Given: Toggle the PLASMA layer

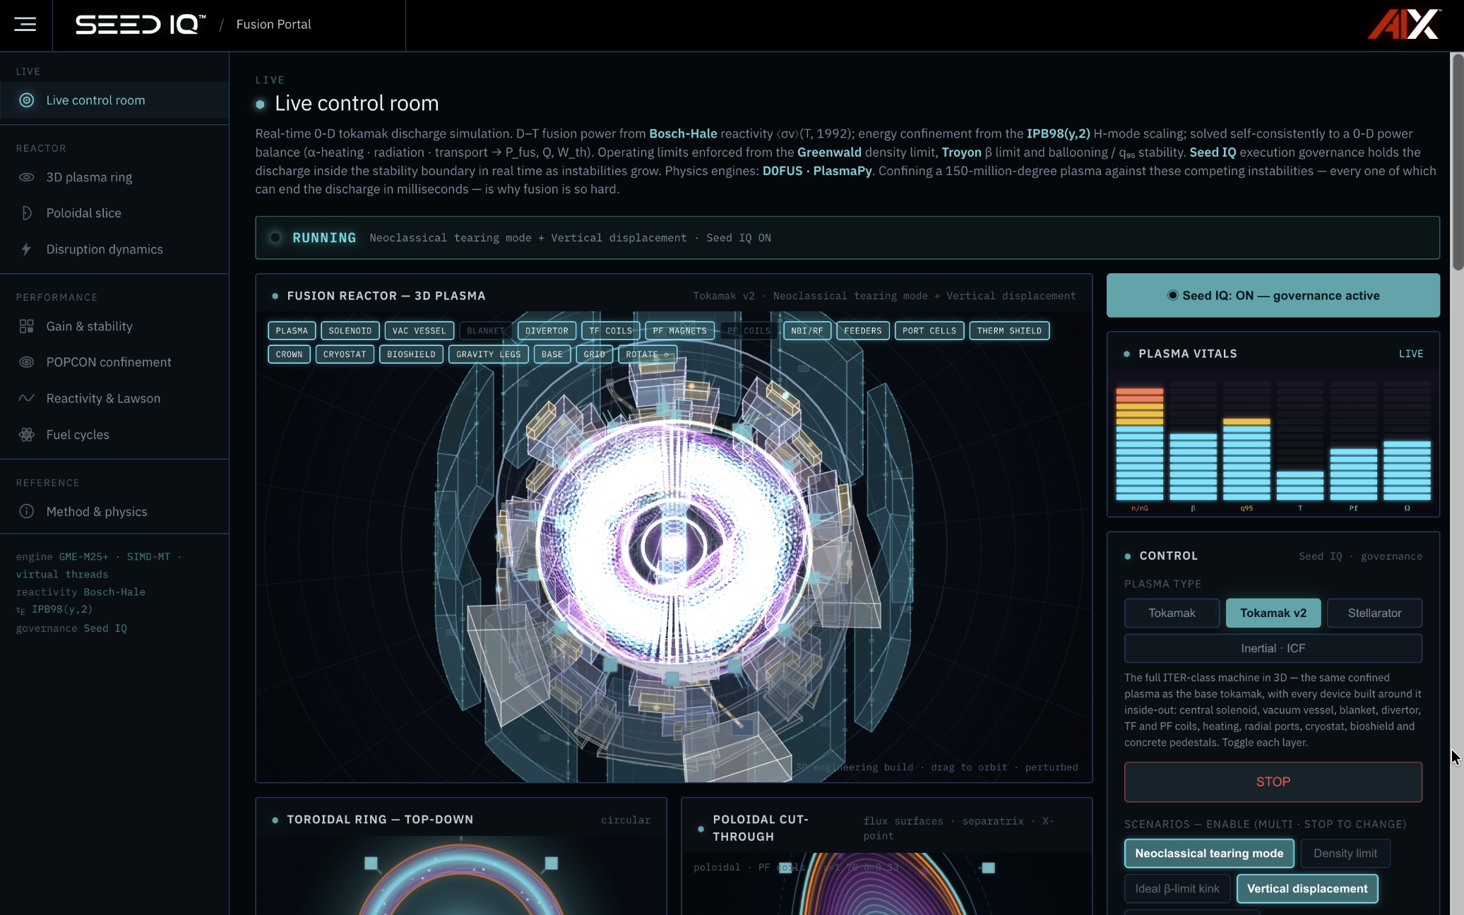Looking at the screenshot, I should (292, 330).
